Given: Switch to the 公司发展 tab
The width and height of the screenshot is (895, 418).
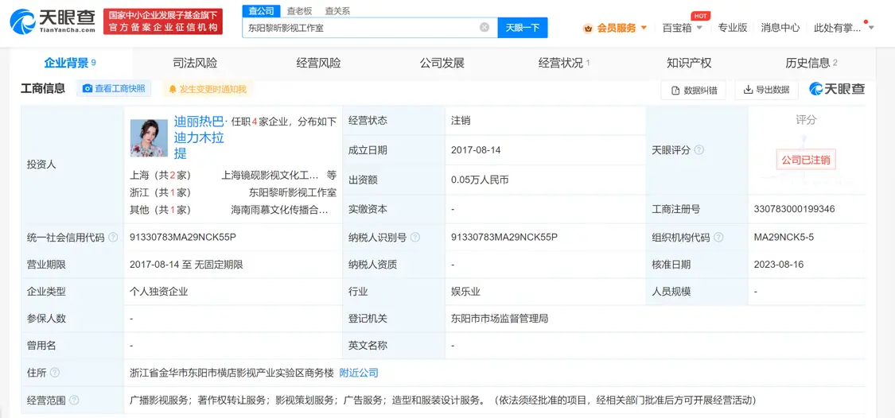Looking at the screenshot, I should [x=442, y=63].
